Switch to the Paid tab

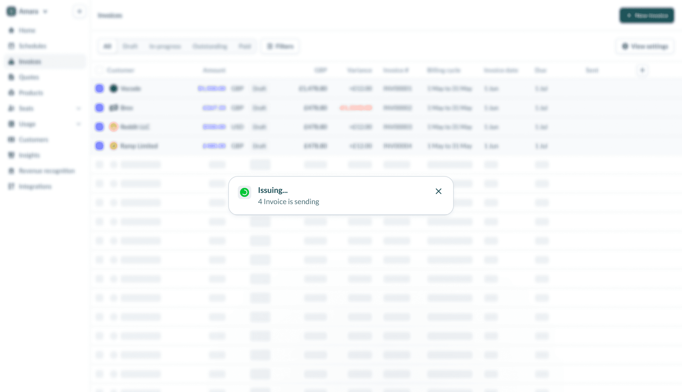click(x=245, y=46)
